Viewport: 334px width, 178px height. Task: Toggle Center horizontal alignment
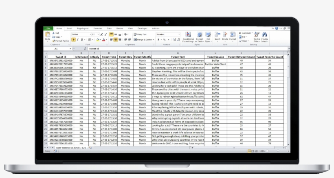115,40
